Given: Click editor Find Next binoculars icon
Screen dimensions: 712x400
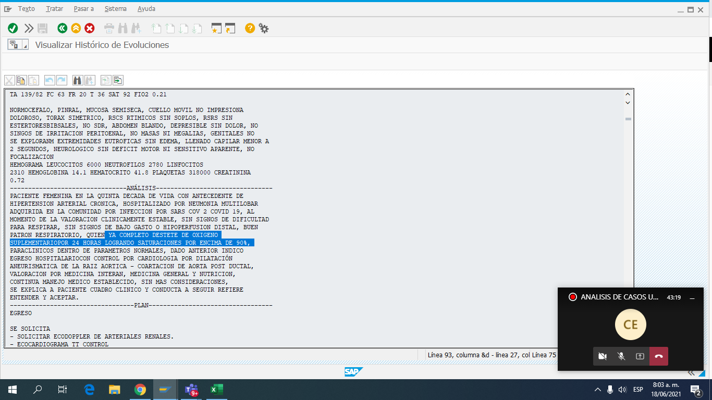Looking at the screenshot, I should 90,80.
